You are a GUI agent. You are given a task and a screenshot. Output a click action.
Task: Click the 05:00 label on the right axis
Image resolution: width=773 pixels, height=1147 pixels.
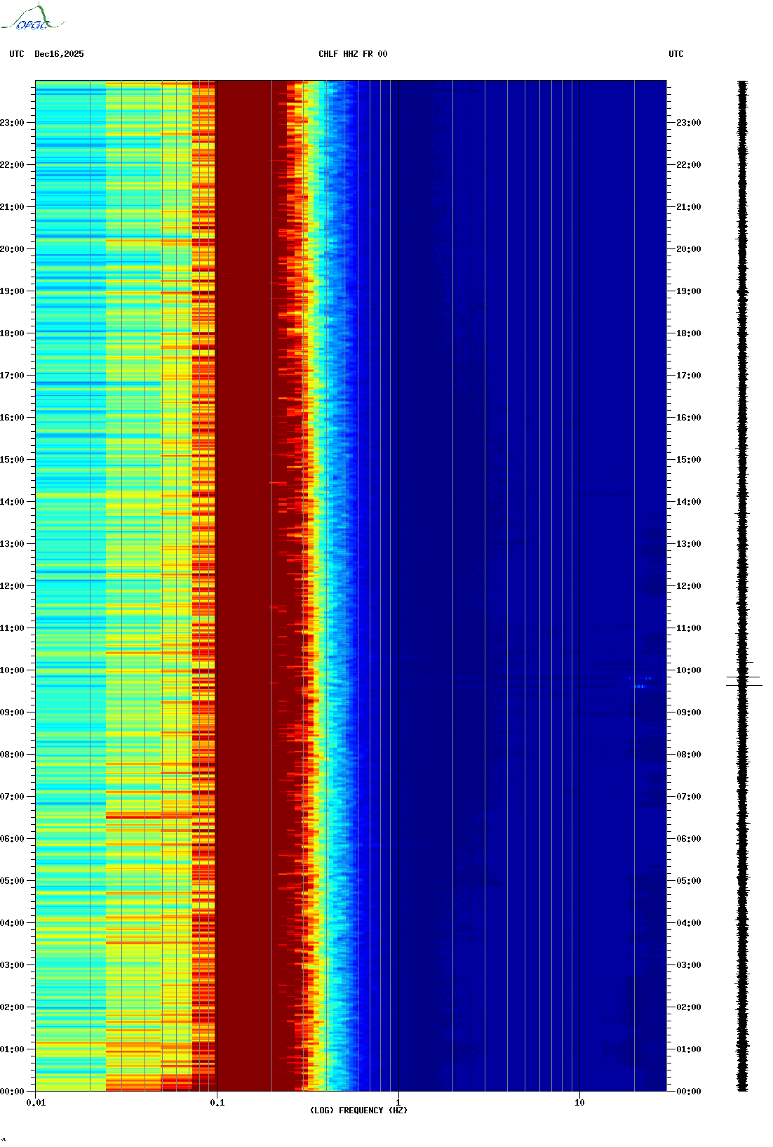(x=688, y=881)
